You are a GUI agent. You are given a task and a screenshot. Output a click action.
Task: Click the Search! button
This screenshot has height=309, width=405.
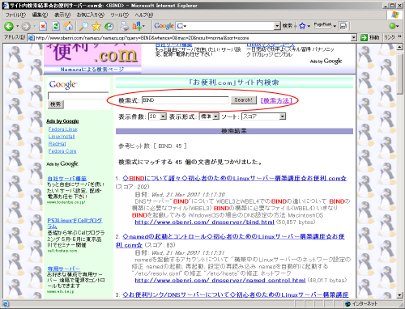coord(243,100)
